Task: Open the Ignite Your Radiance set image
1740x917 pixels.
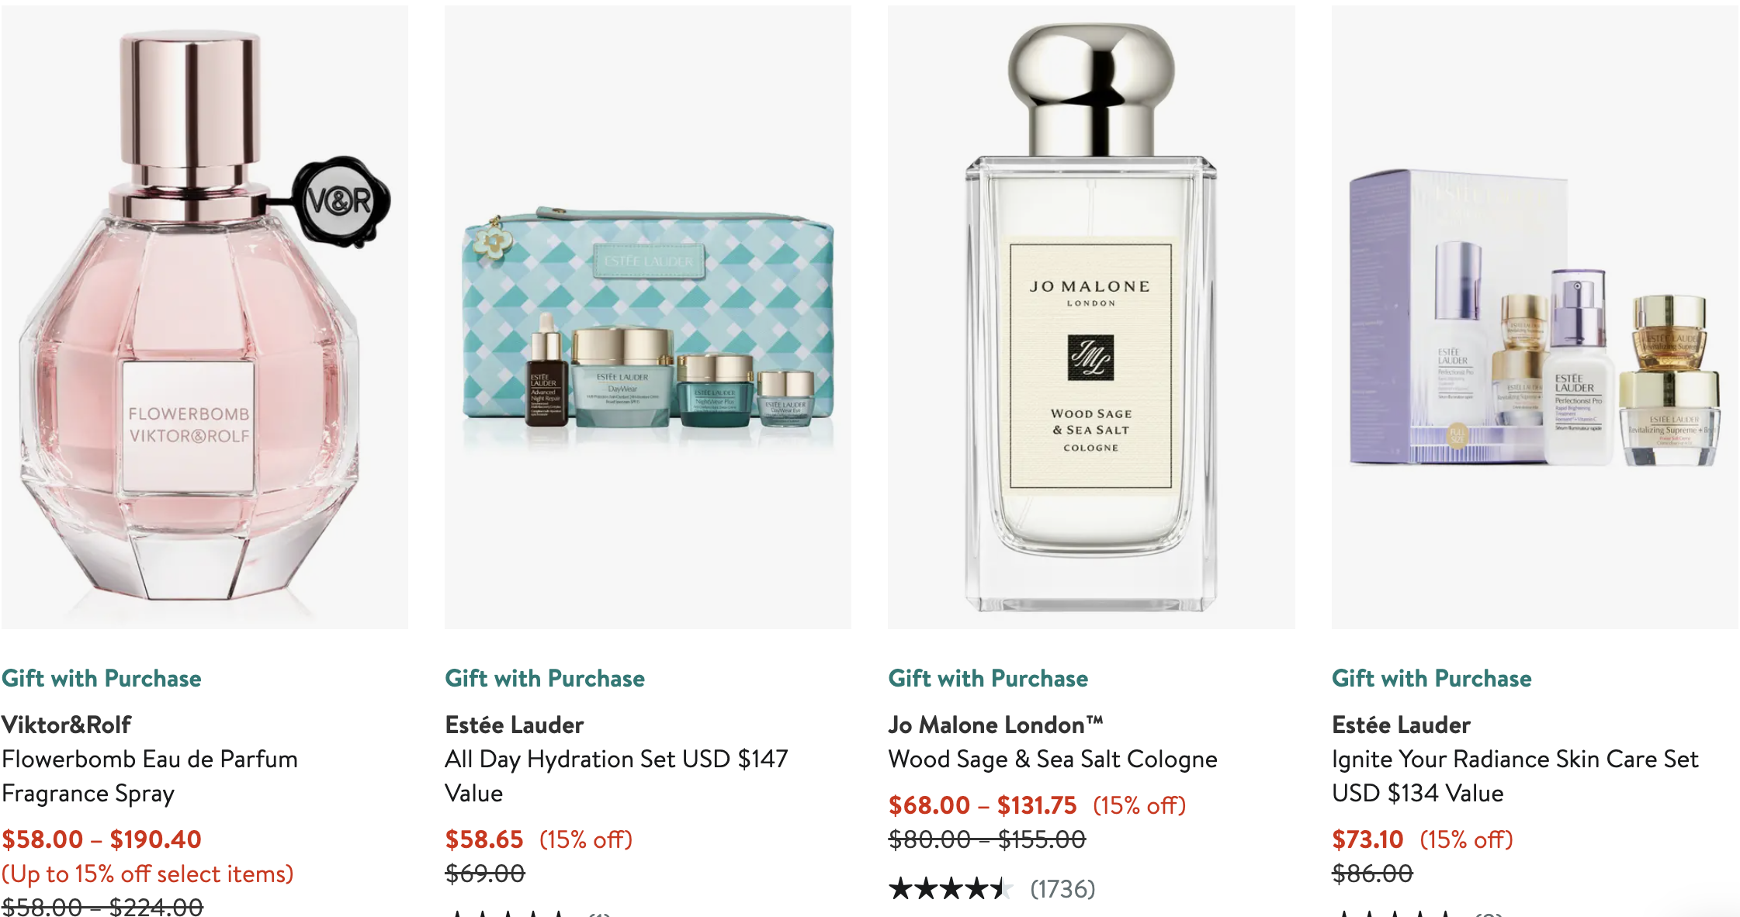Action: (1535, 317)
